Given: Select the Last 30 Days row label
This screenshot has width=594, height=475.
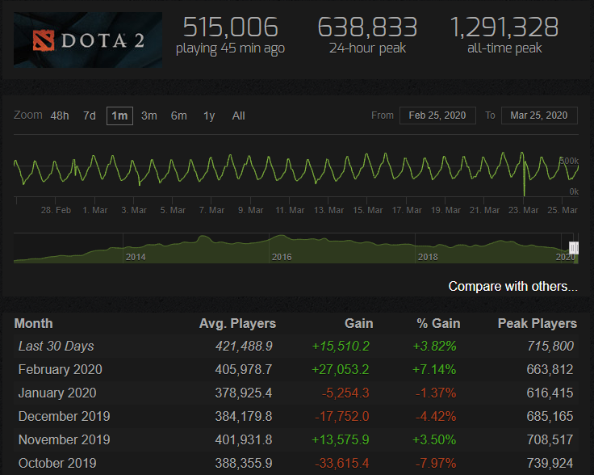Looking at the screenshot, I should [56, 346].
